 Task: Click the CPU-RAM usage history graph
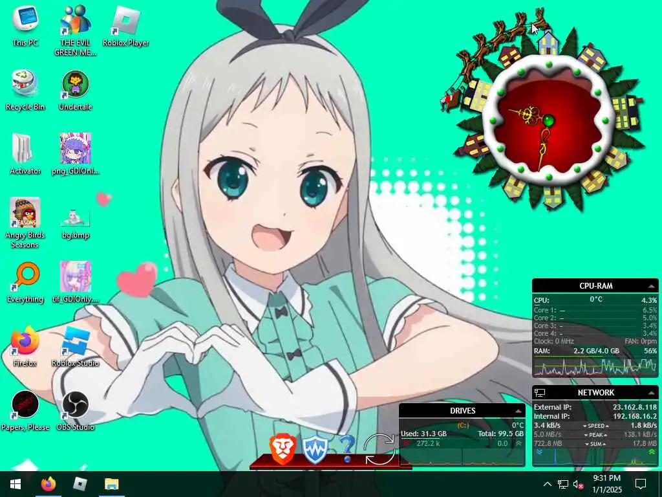tap(595, 366)
